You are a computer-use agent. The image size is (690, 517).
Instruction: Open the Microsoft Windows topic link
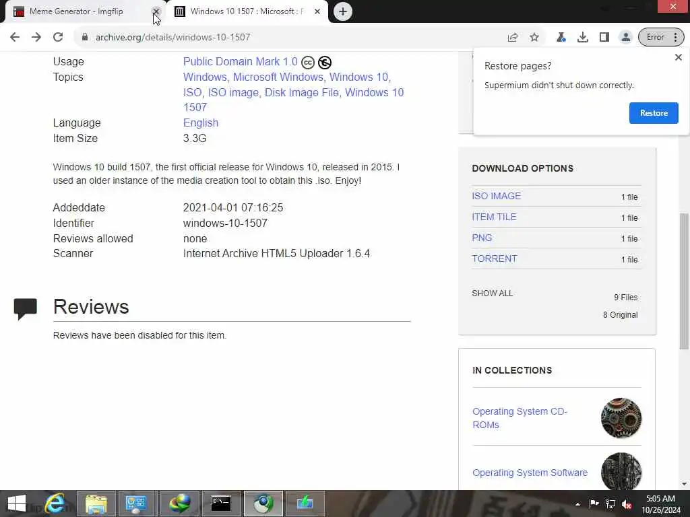coord(279,77)
